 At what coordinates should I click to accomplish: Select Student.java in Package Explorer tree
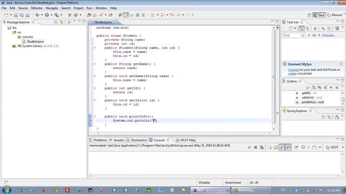tap(35, 41)
